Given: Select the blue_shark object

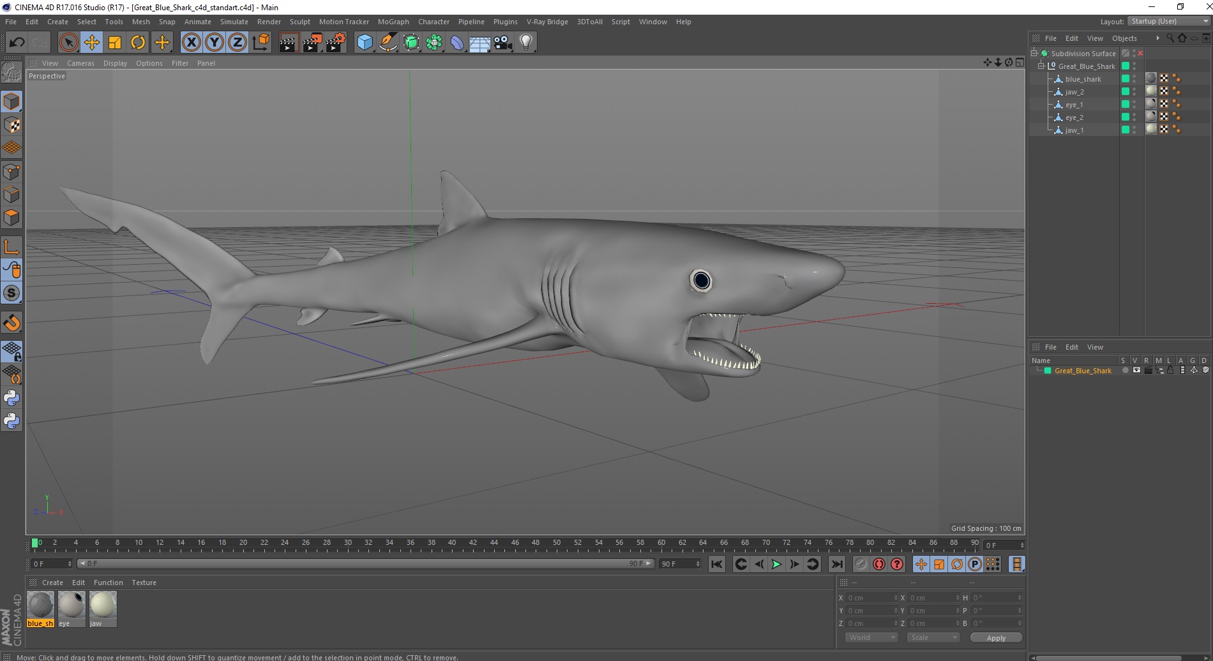Looking at the screenshot, I should point(1083,79).
